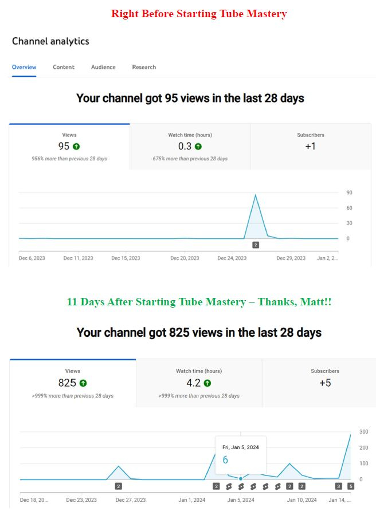Image resolution: width=376 pixels, height=511 pixels.
Task: Click the Dec 24, 2023 axis date label
Action: (x=232, y=258)
